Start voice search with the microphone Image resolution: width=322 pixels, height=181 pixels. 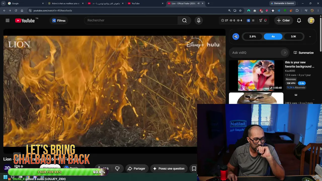[x=199, y=20]
